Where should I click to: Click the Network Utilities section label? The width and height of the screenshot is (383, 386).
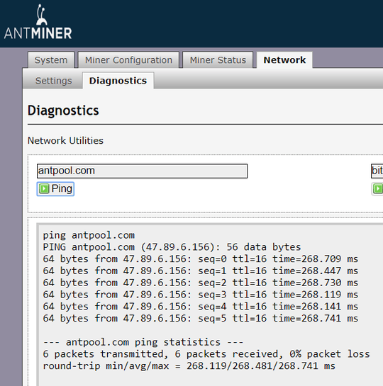pos(65,140)
